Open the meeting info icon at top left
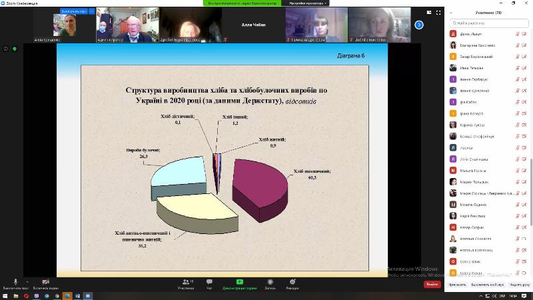The height and width of the screenshot is (300, 533). tap(6, 49)
